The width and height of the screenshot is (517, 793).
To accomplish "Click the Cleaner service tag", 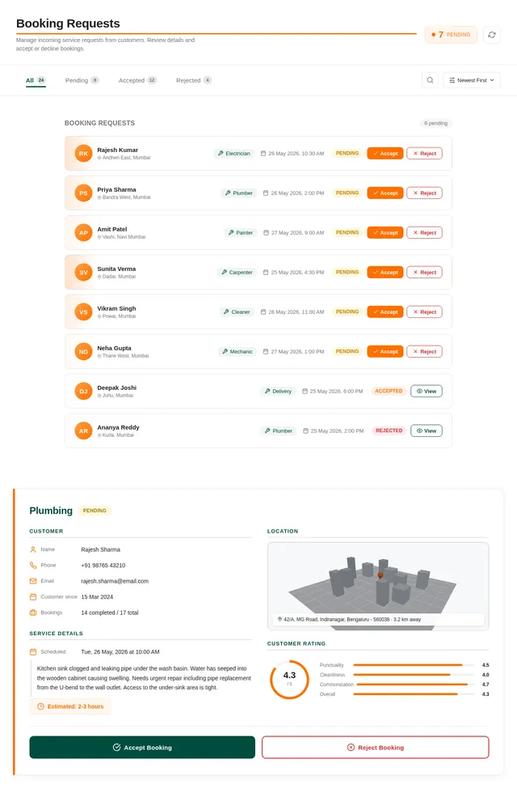I will [237, 312].
